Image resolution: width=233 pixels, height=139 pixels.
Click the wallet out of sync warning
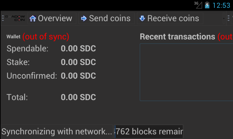(x=46, y=37)
